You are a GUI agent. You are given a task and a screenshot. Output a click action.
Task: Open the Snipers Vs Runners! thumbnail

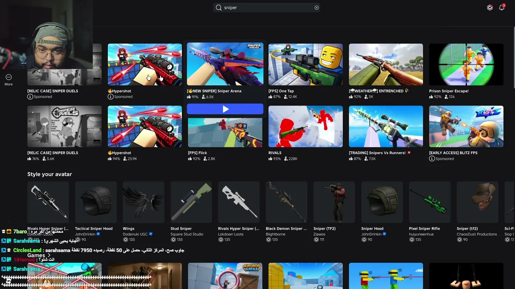386,126
